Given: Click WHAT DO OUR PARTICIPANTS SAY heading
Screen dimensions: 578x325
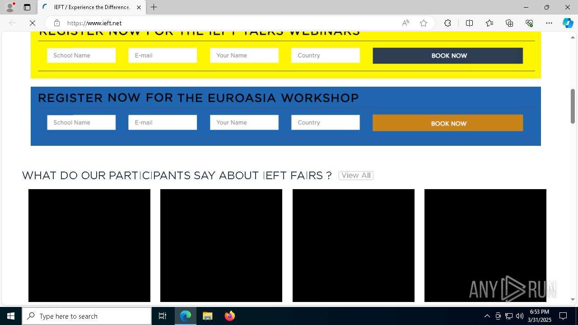Looking at the screenshot, I should click(x=177, y=176).
